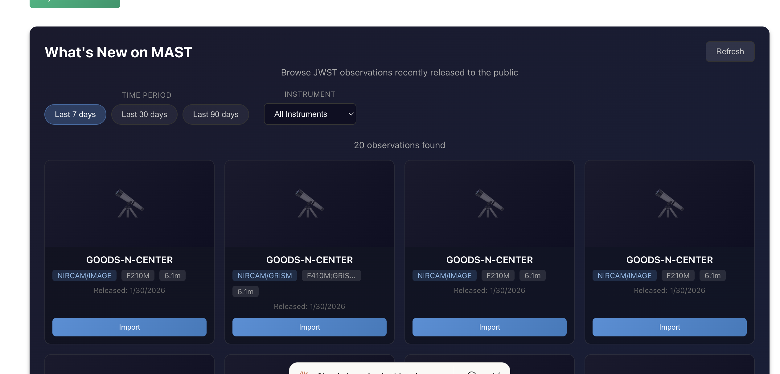780x374 pixels.
Task: Import the NIRCAM/GRISM observation
Action: (x=309, y=327)
